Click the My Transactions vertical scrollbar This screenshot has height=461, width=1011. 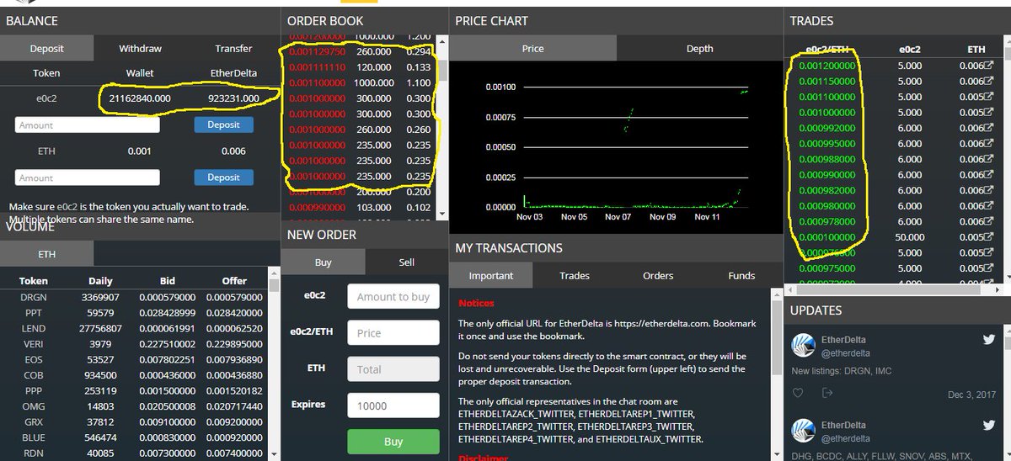(x=777, y=374)
